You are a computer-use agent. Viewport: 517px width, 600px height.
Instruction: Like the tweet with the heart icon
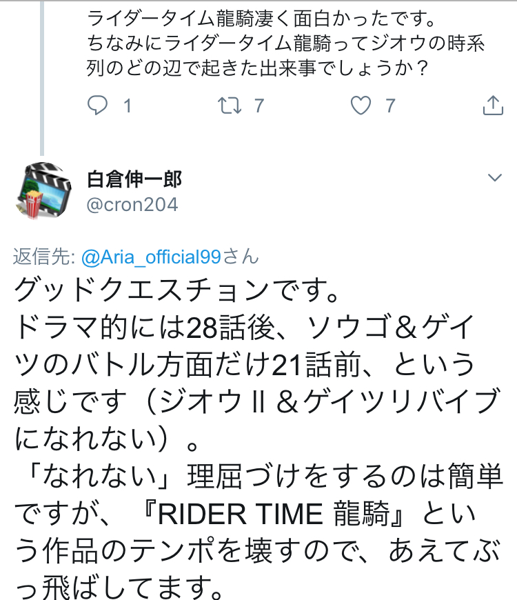point(361,106)
